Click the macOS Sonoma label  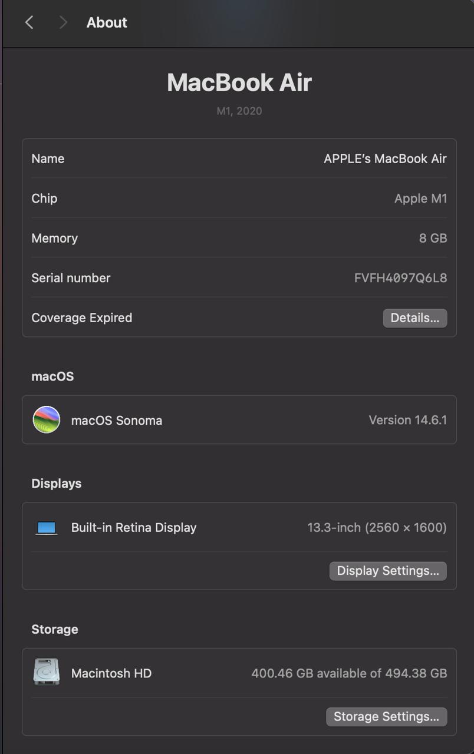pyautogui.click(x=117, y=421)
